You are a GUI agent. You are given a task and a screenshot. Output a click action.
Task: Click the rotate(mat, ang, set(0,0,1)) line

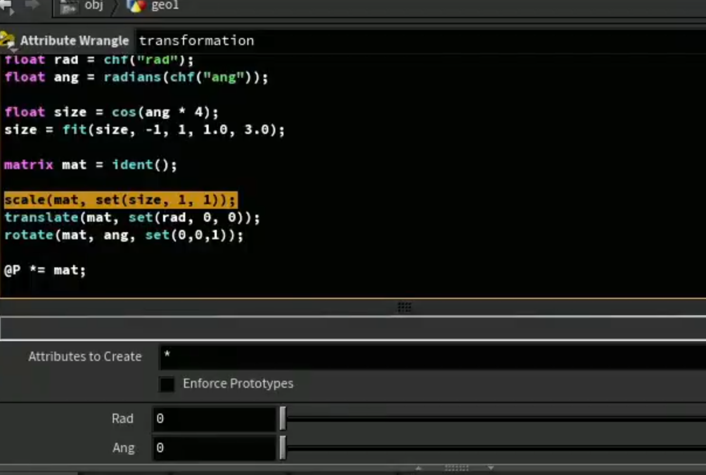[124, 235]
